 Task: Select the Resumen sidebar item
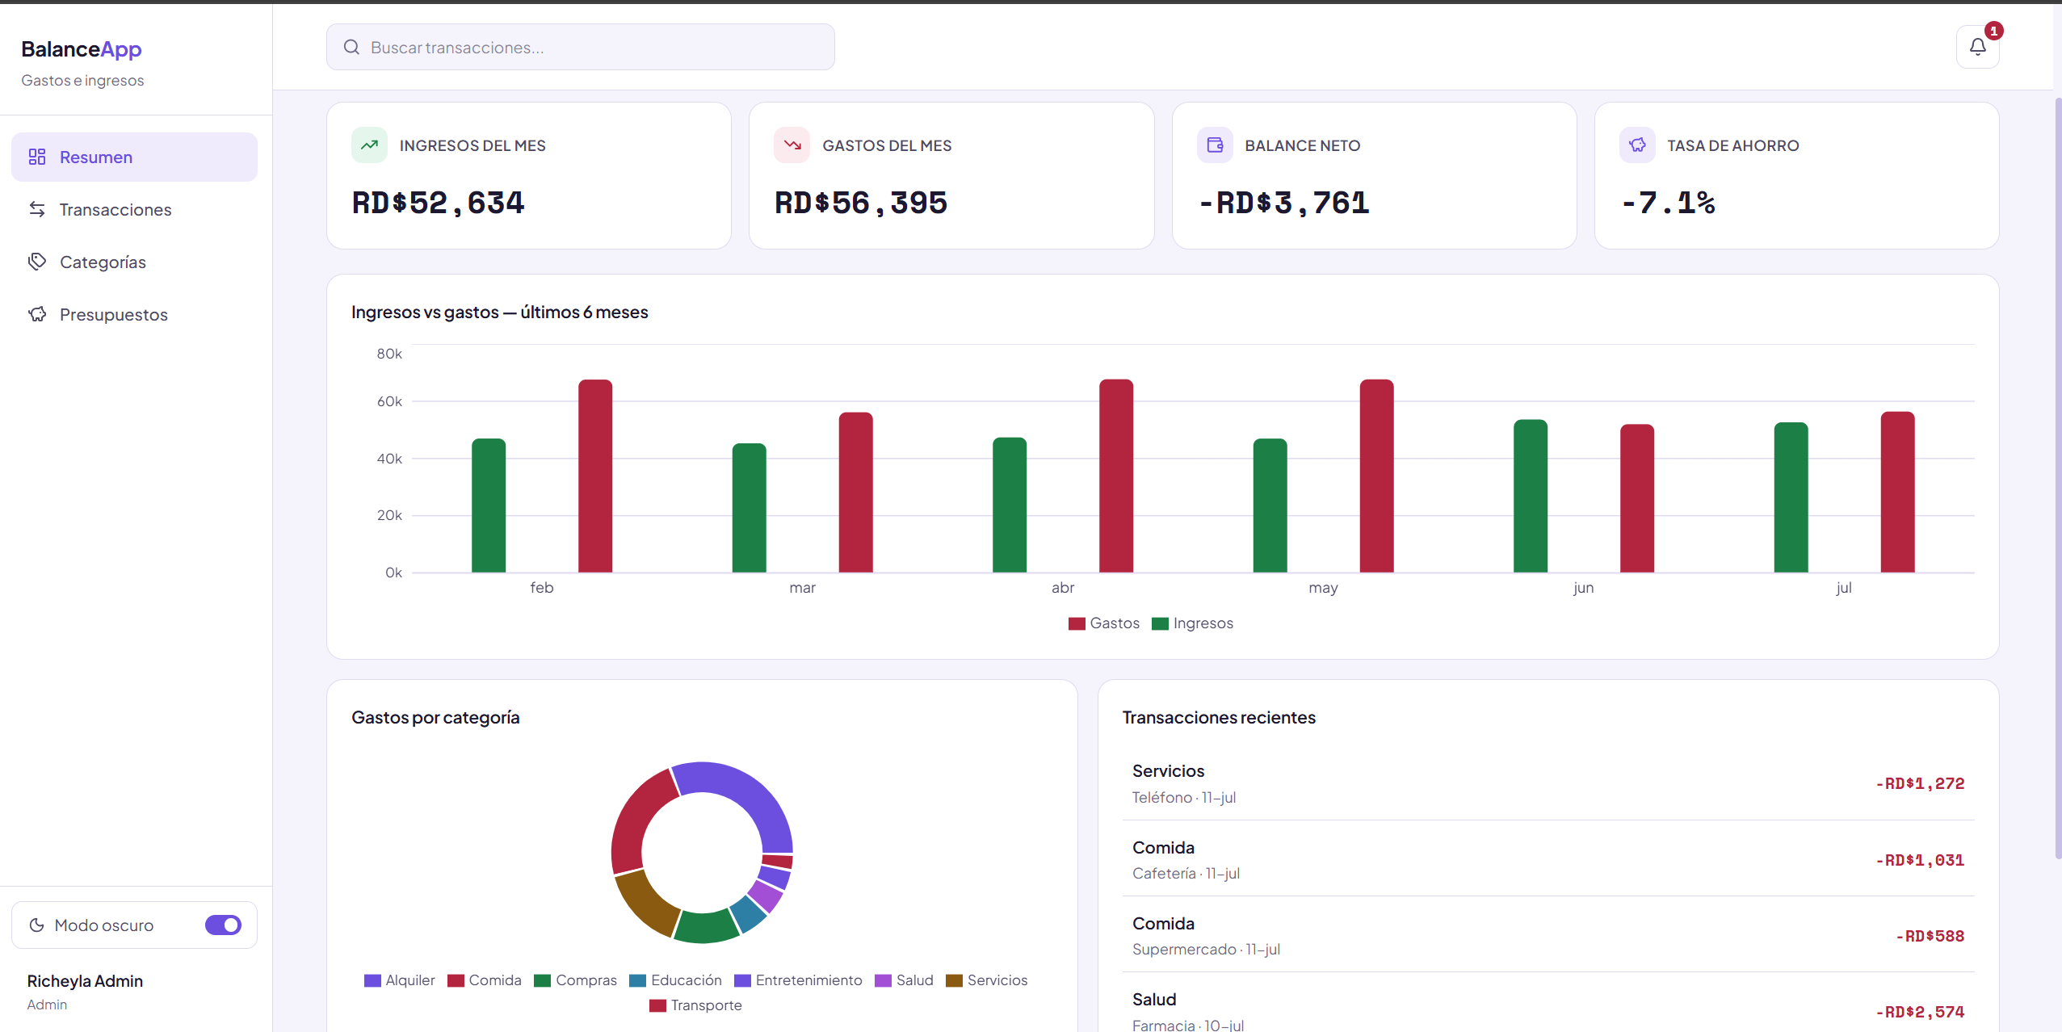134,157
